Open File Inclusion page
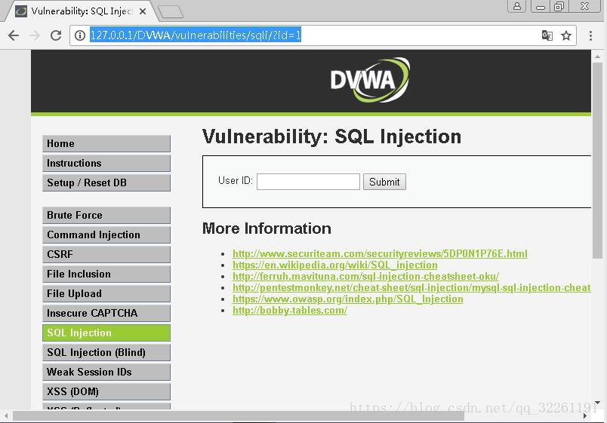This screenshot has width=607, height=423. 106,274
